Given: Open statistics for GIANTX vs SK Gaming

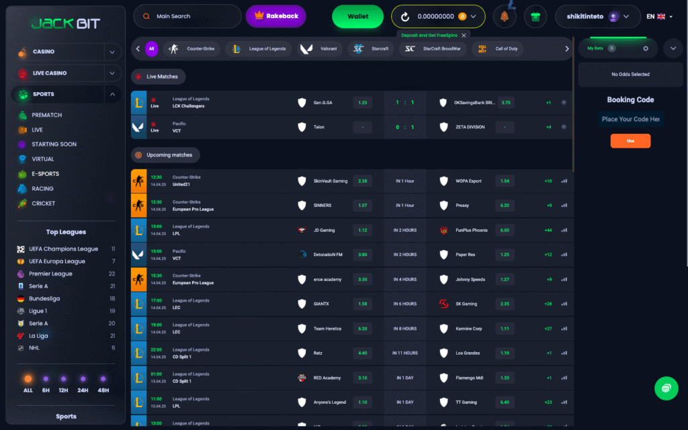Looking at the screenshot, I should (564, 304).
